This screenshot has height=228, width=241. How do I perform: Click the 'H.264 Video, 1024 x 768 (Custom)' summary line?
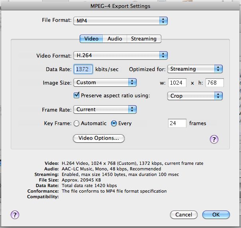pyautogui.click(x=133, y=163)
